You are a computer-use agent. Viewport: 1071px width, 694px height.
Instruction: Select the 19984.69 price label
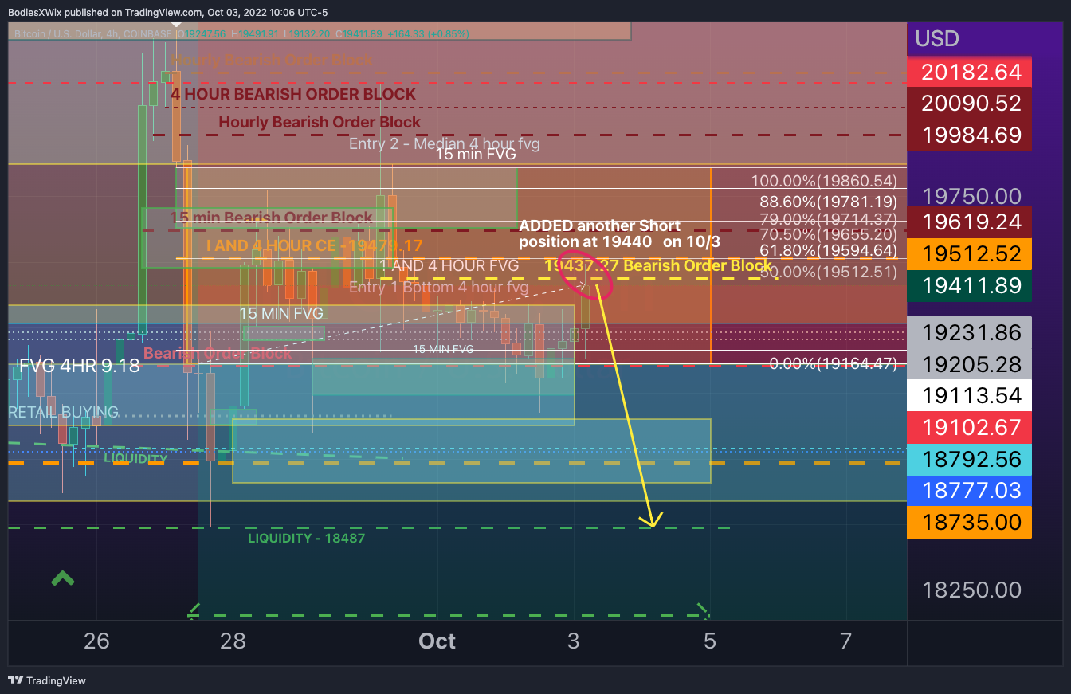(970, 135)
